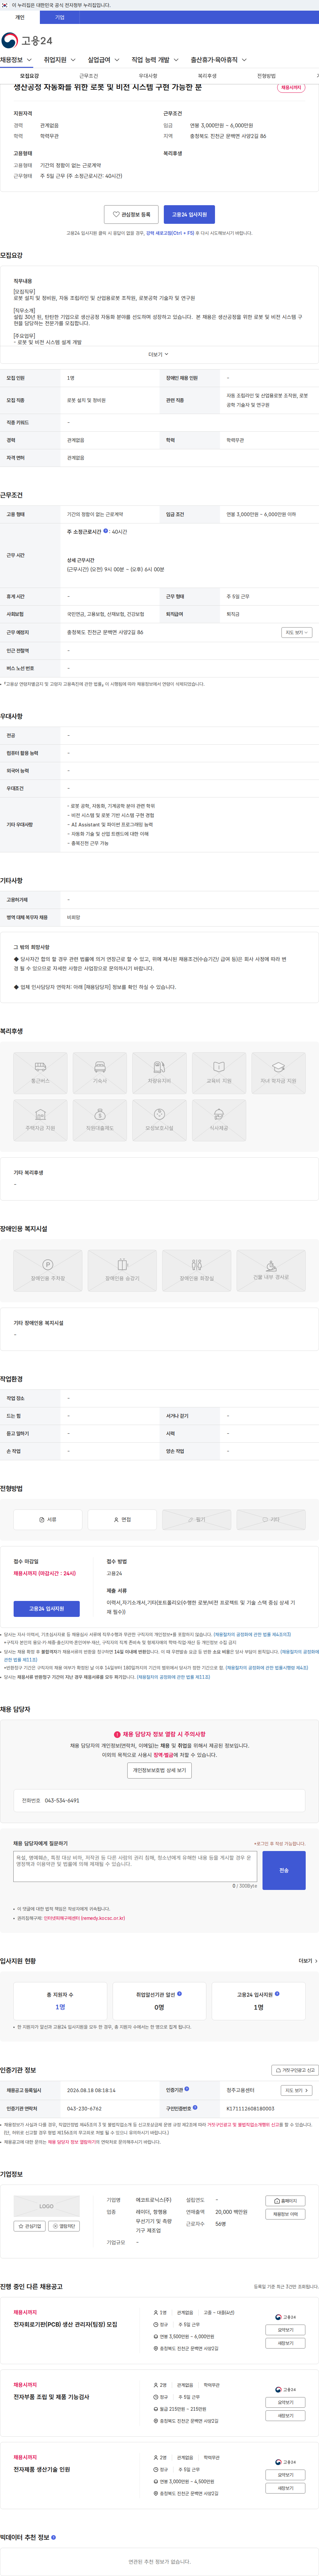Click info icon next to 인증기관
319x2576 pixels.
(x=187, y=2089)
